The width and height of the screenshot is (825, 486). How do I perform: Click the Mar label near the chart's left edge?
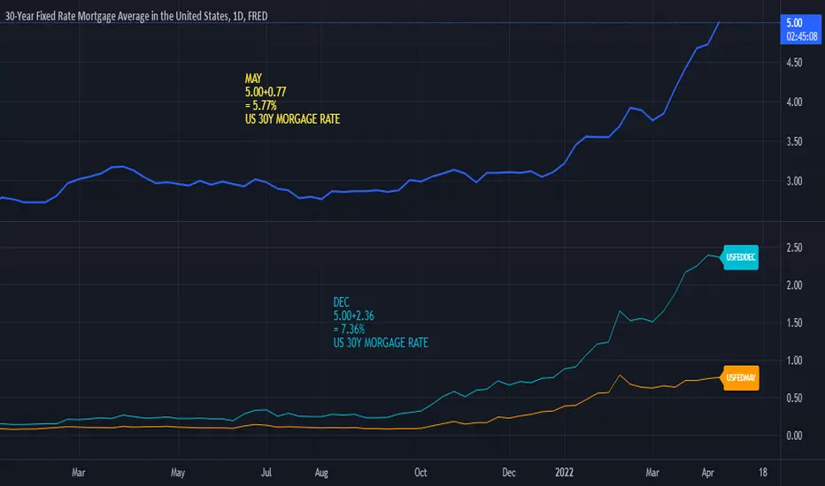coord(79,473)
